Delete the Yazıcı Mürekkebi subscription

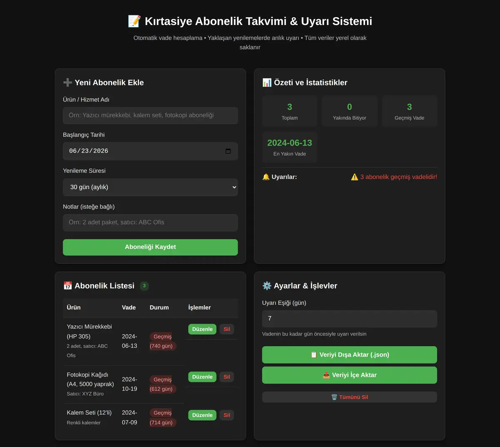[x=227, y=329]
